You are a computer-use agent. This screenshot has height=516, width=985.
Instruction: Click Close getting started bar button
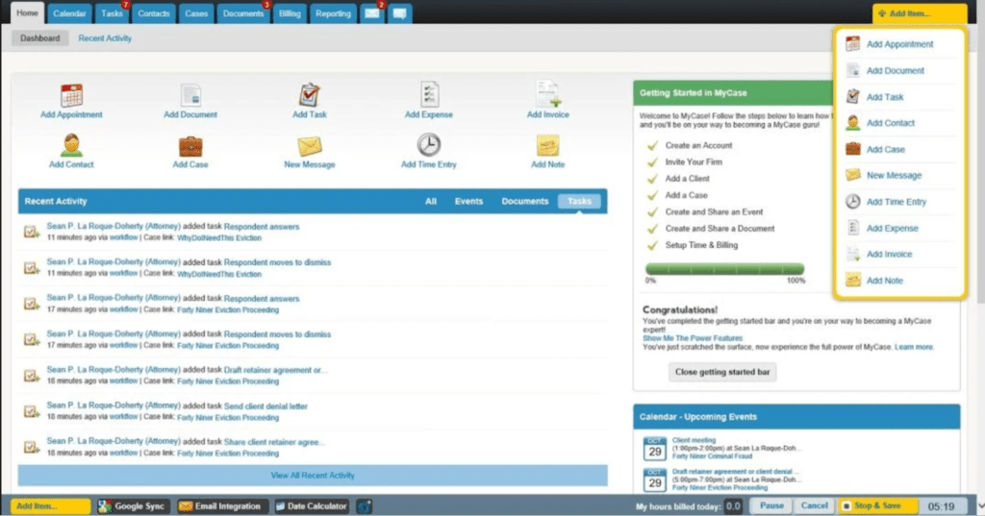pyautogui.click(x=722, y=372)
